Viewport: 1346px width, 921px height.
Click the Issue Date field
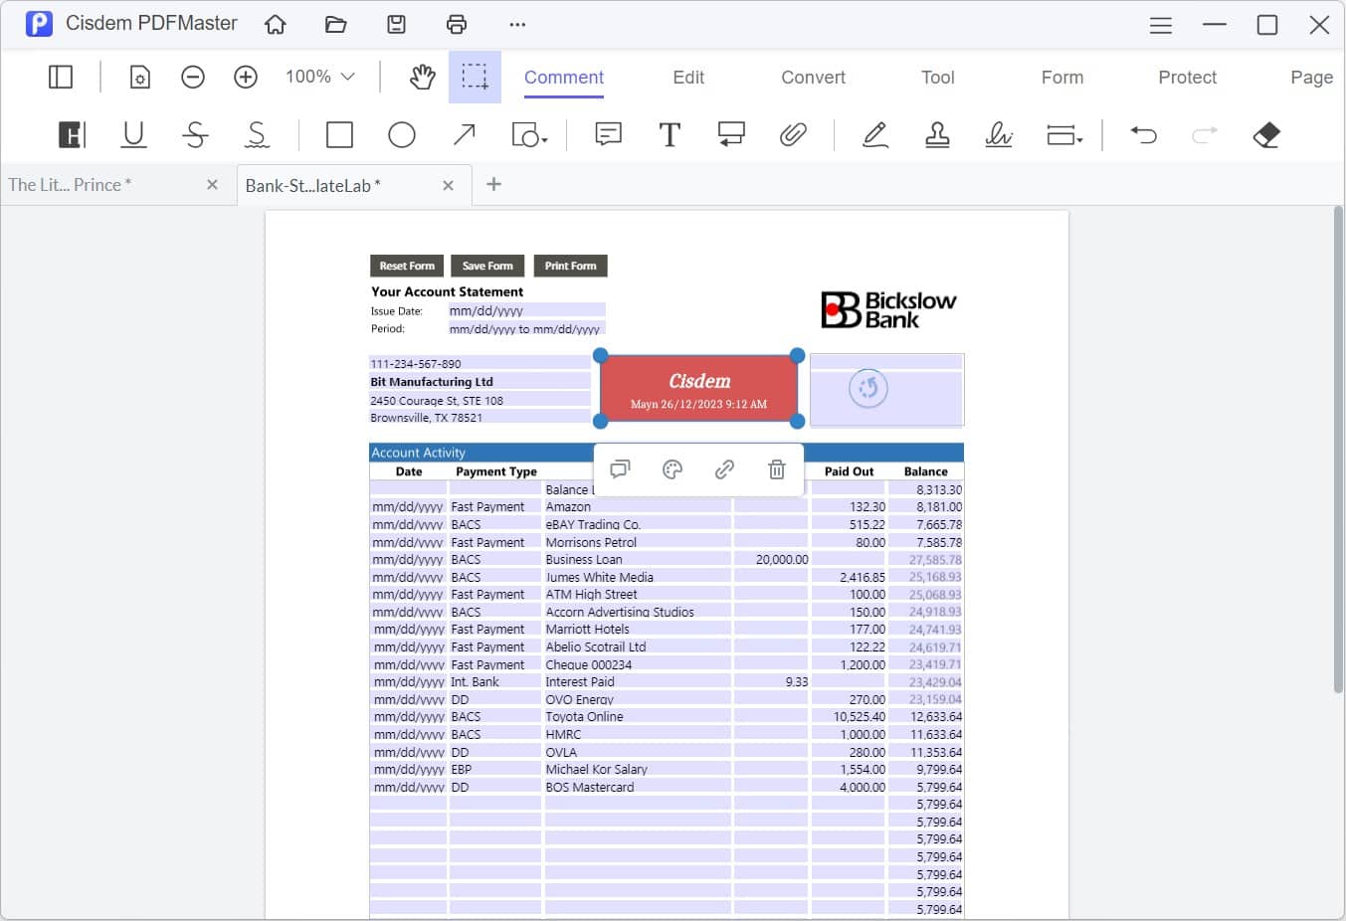526,310
